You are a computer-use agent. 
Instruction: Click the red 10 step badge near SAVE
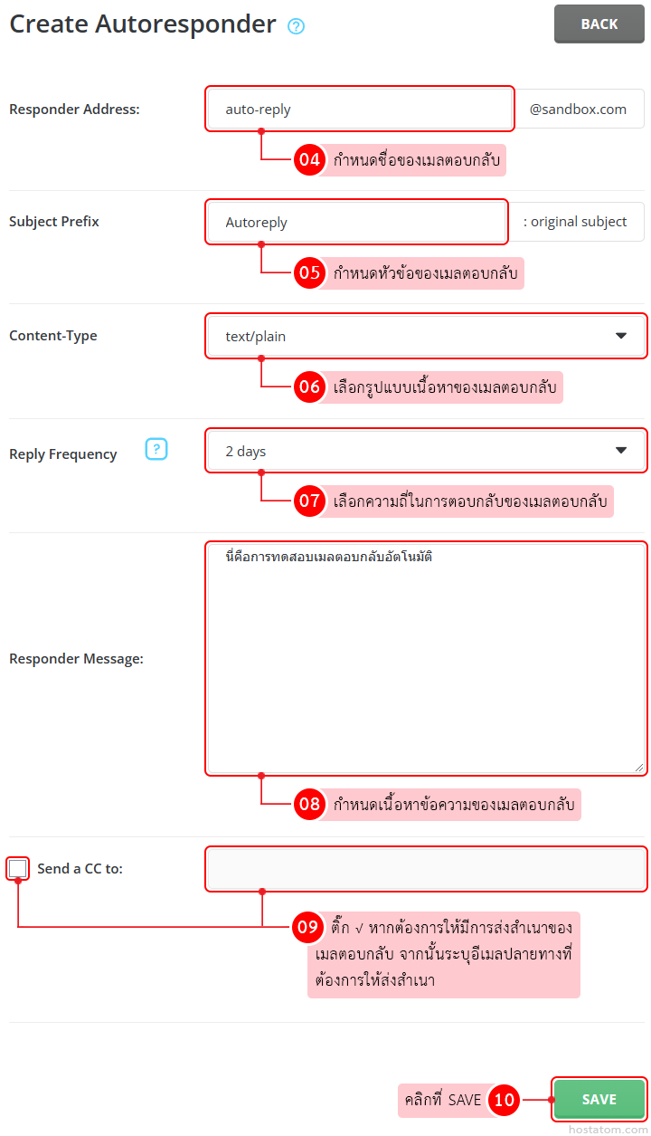[505, 1100]
